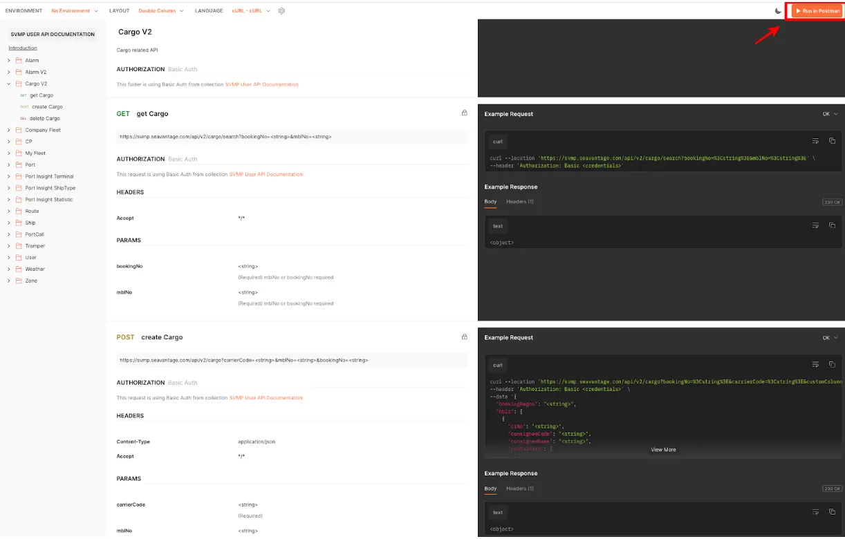Viewport: 845px width, 539px height.
Task: Select the Route folder icon
Action: (x=19, y=211)
